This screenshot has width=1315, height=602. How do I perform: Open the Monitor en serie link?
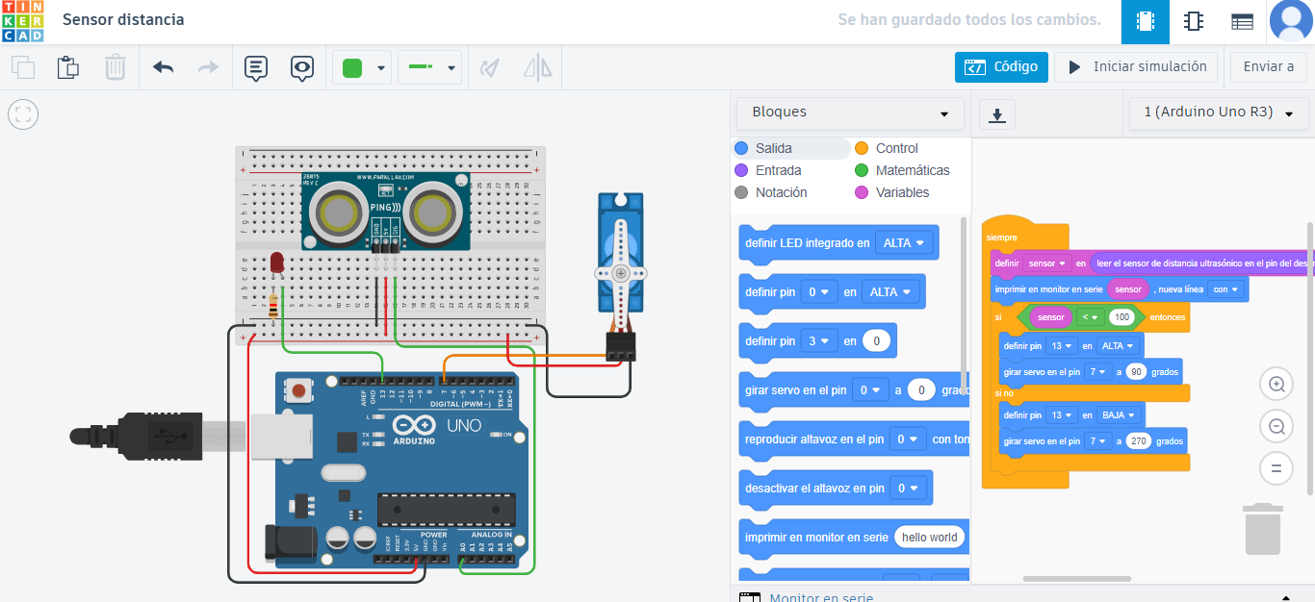(x=821, y=598)
